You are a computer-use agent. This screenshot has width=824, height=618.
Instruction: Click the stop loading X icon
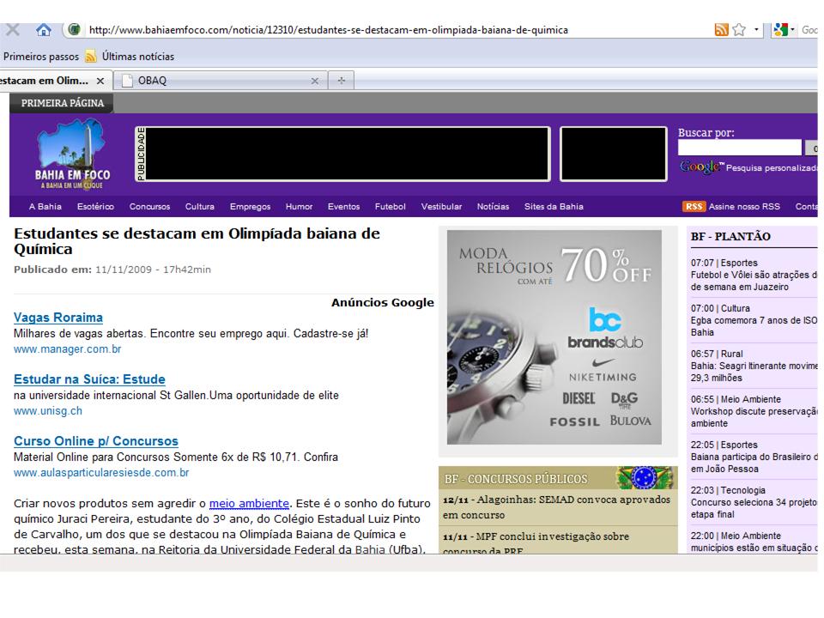[13, 30]
